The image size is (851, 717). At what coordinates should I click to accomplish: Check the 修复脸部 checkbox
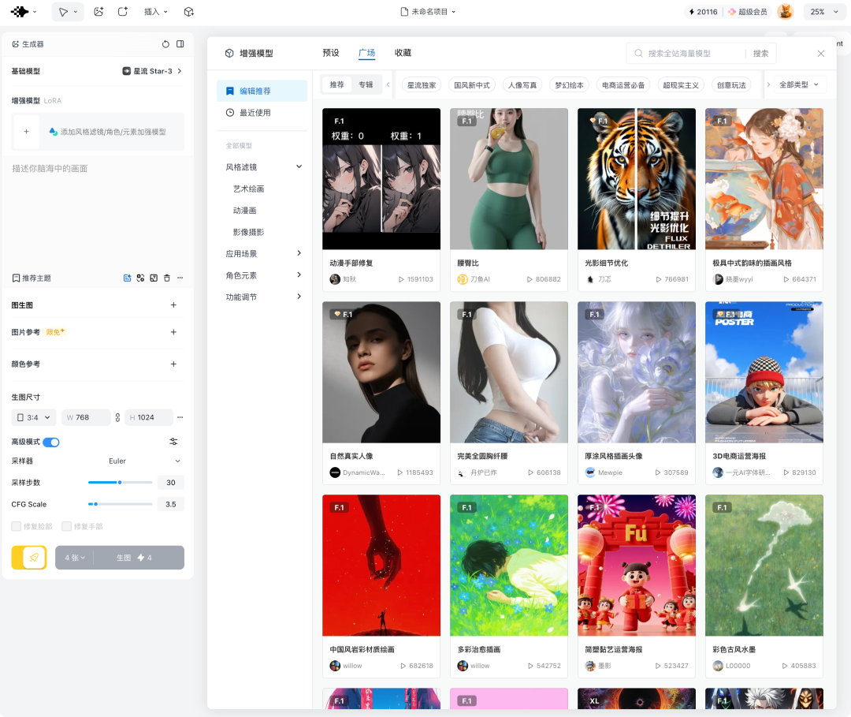tap(17, 526)
